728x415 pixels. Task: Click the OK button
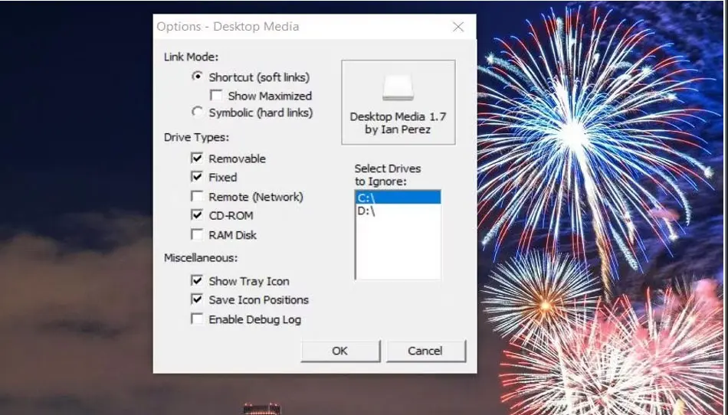[x=340, y=351]
